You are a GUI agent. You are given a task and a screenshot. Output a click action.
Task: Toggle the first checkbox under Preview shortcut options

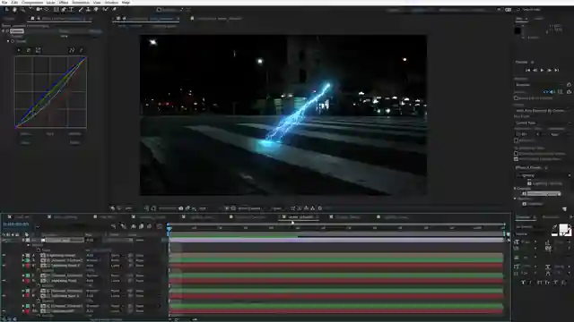517,98
